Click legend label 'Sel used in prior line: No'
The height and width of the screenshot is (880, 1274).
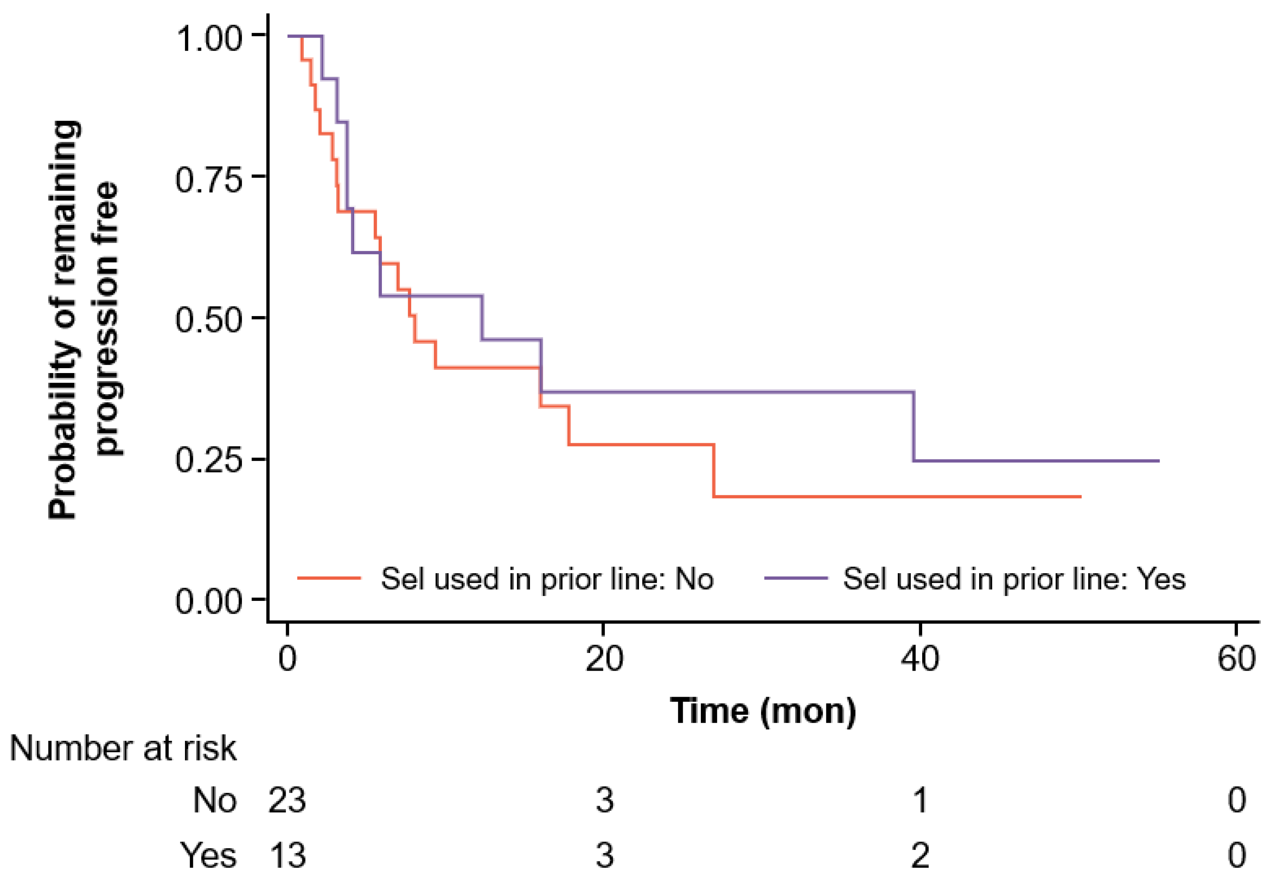[548, 580]
